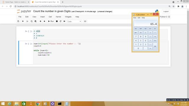Click the Calculator M+ button
The width and height of the screenshot is (189, 106).
pos(150,29)
